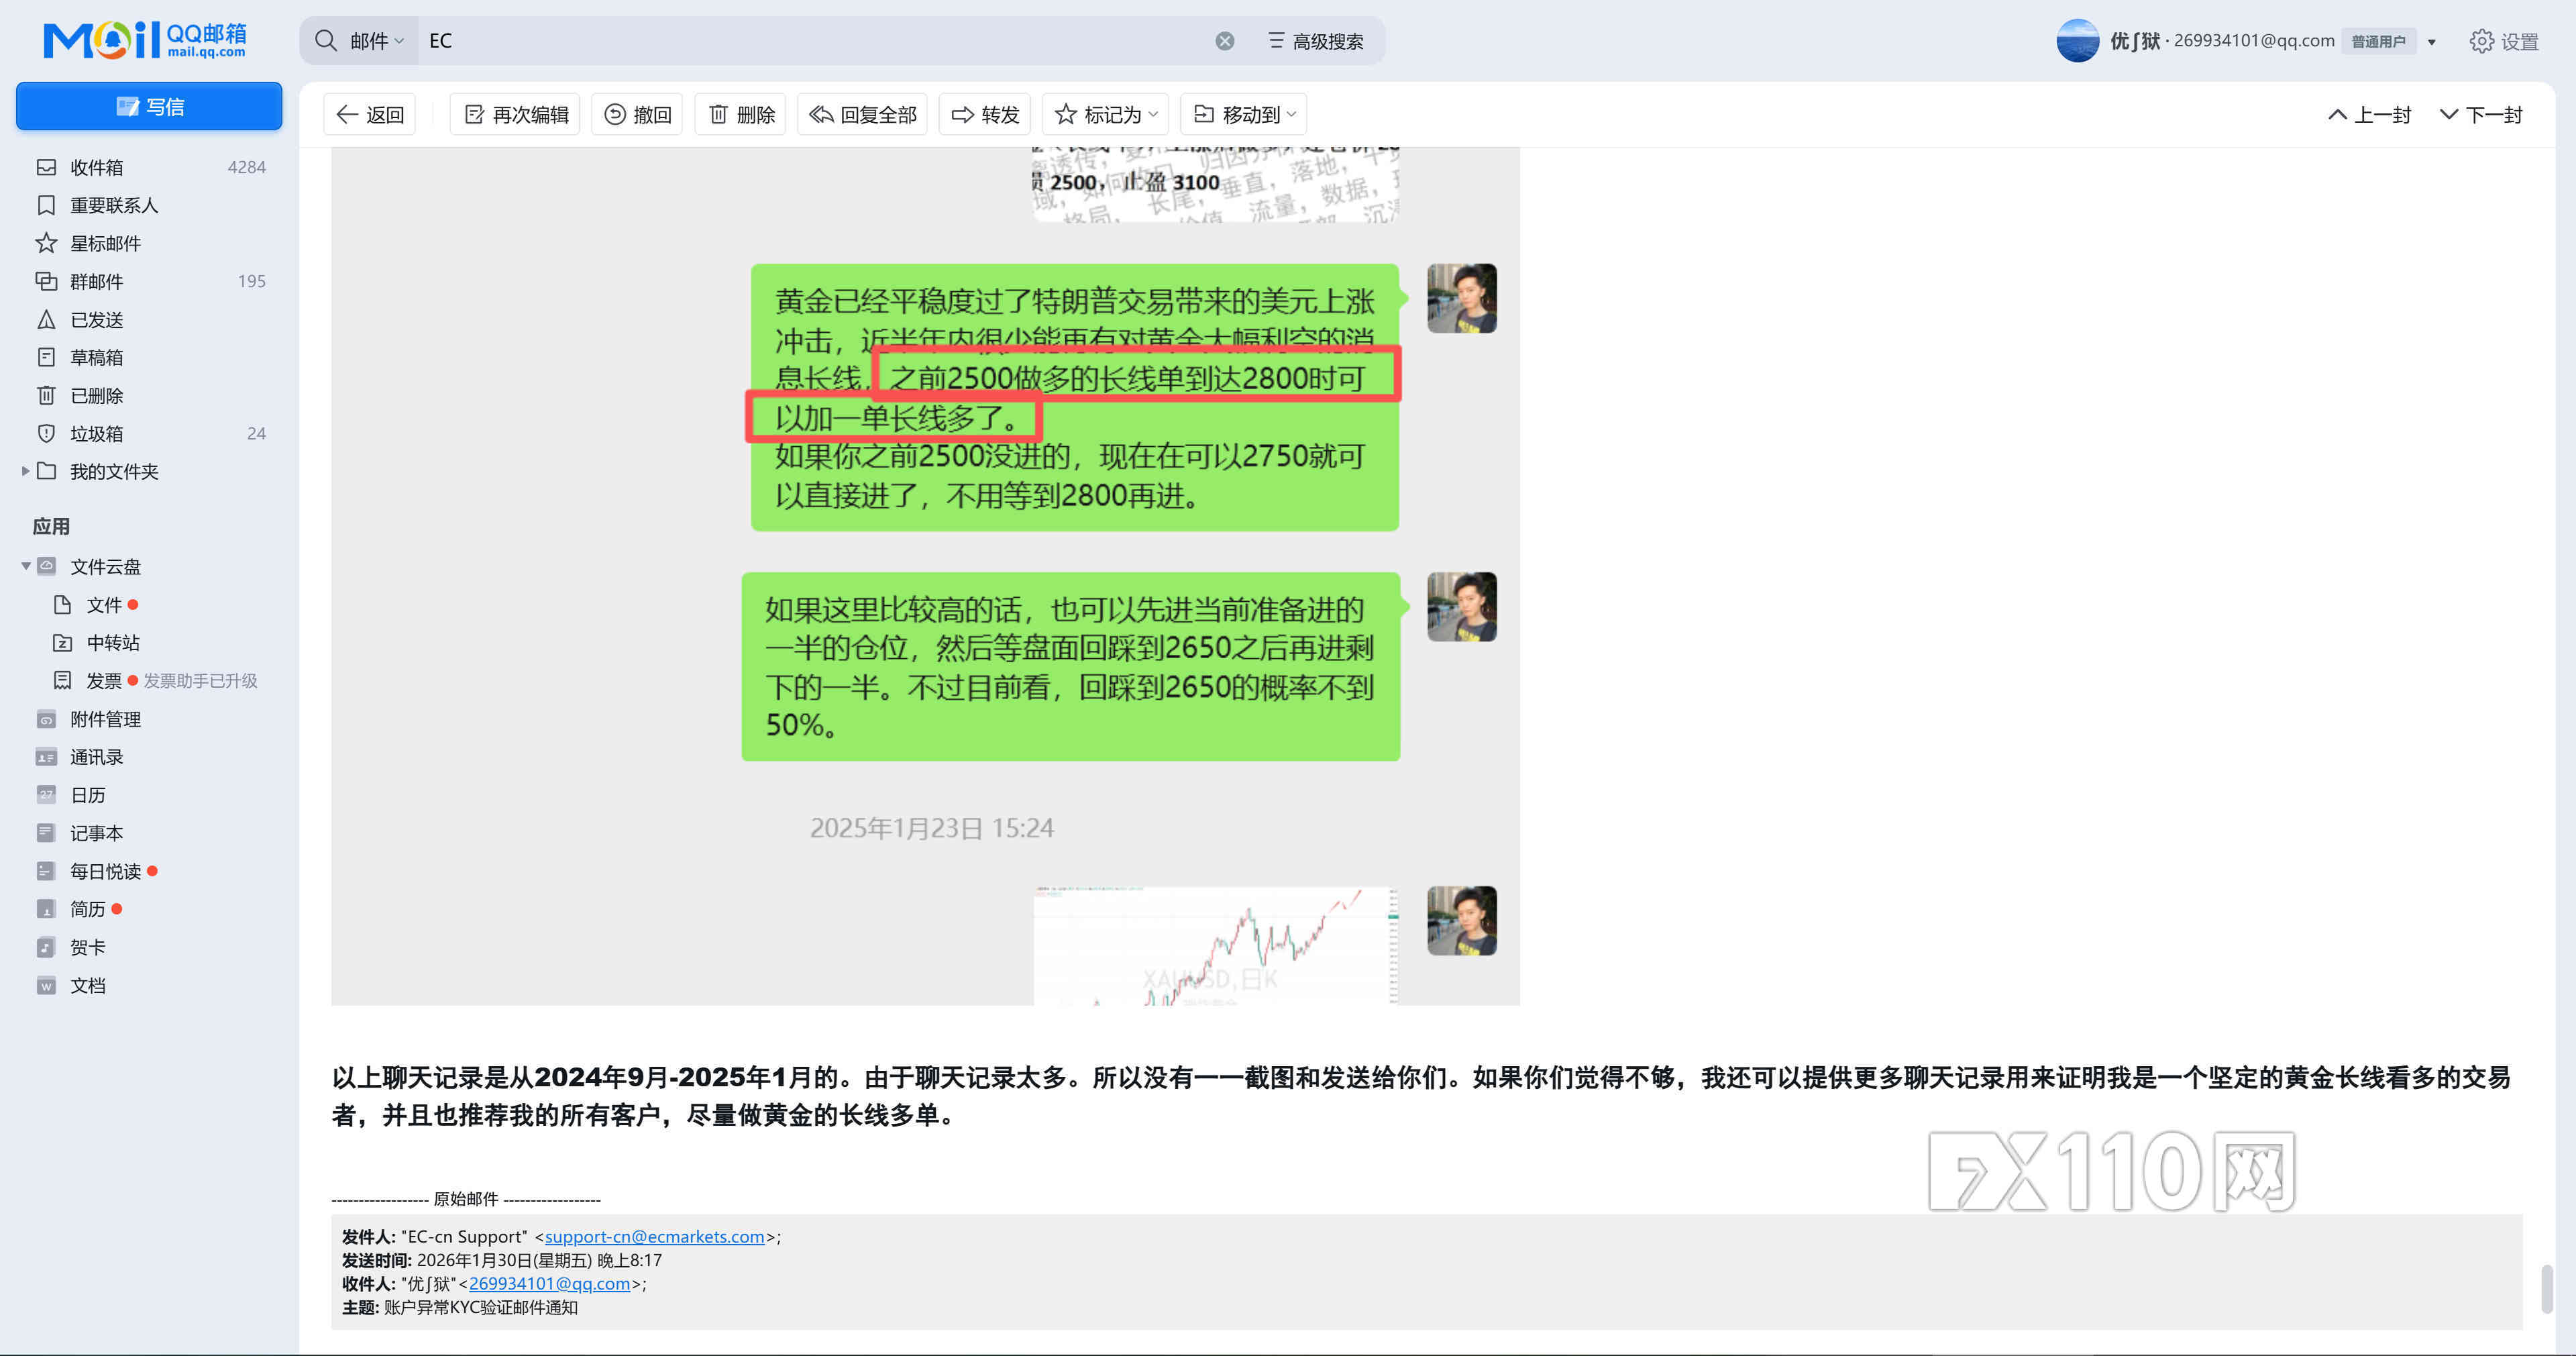Click the search magnifier icon
This screenshot has width=2576, height=1356.
click(x=326, y=41)
